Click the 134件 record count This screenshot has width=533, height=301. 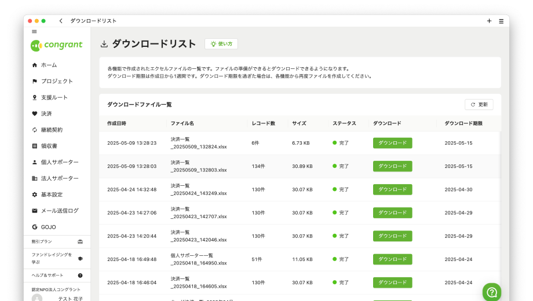click(258, 166)
